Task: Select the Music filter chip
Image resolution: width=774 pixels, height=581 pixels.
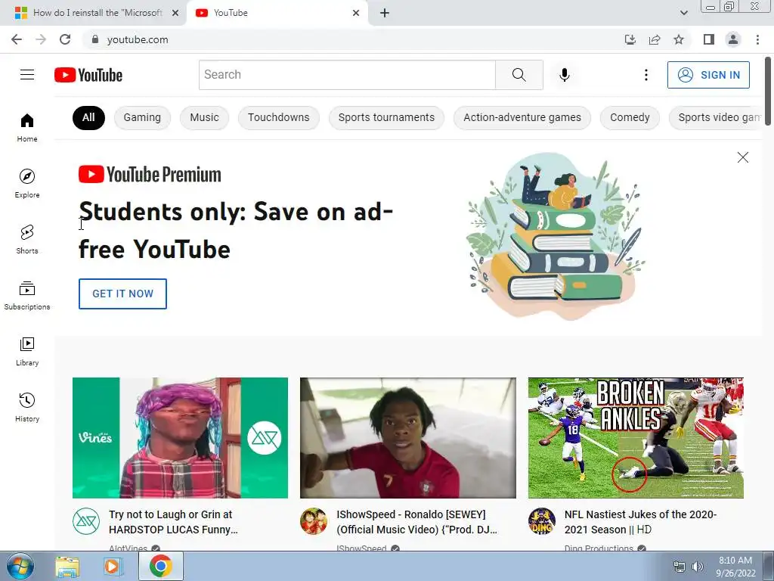Action: point(204,117)
